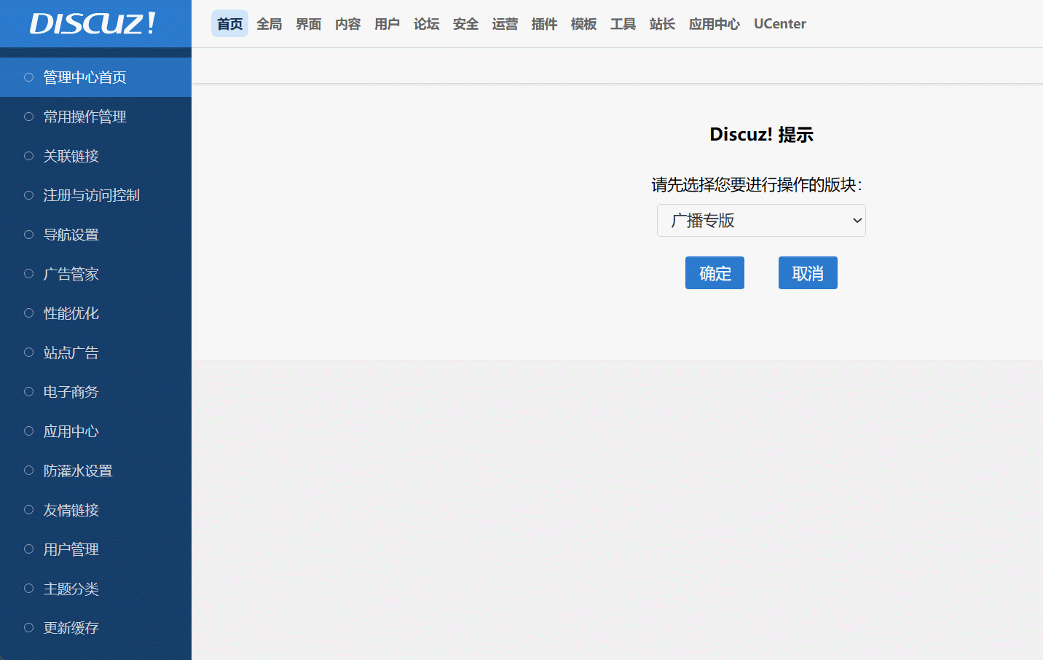This screenshot has height=660, width=1043.
Task: Click 更新缓存 in the sidebar
Action: coord(95,628)
